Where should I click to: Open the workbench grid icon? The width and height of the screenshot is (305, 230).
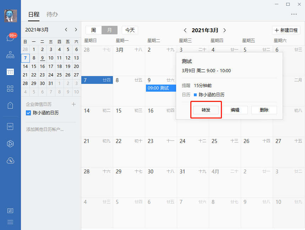click(x=10, y=88)
